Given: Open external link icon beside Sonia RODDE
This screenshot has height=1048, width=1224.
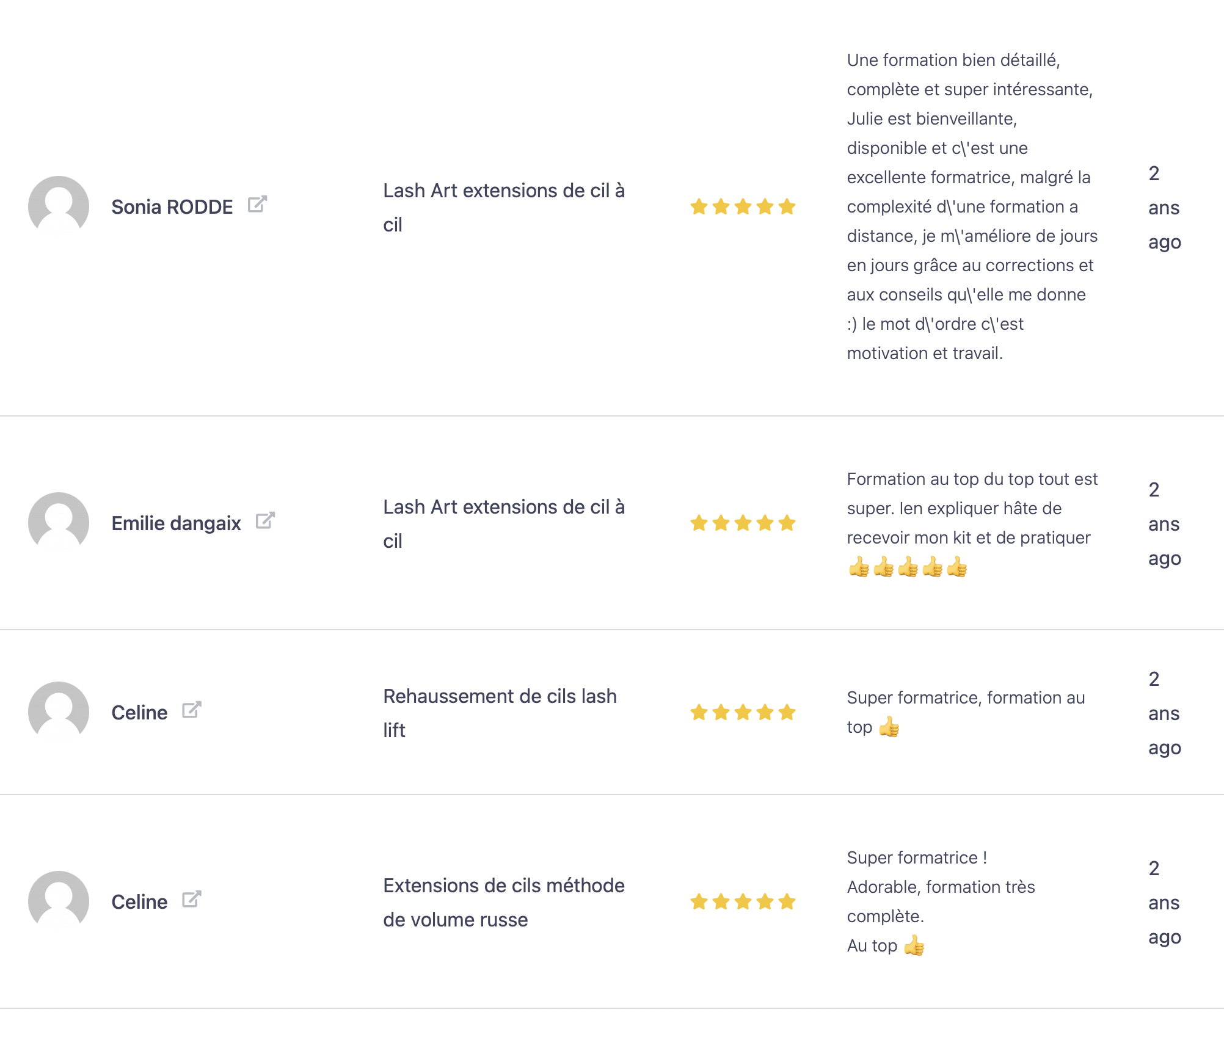Looking at the screenshot, I should click(x=257, y=205).
